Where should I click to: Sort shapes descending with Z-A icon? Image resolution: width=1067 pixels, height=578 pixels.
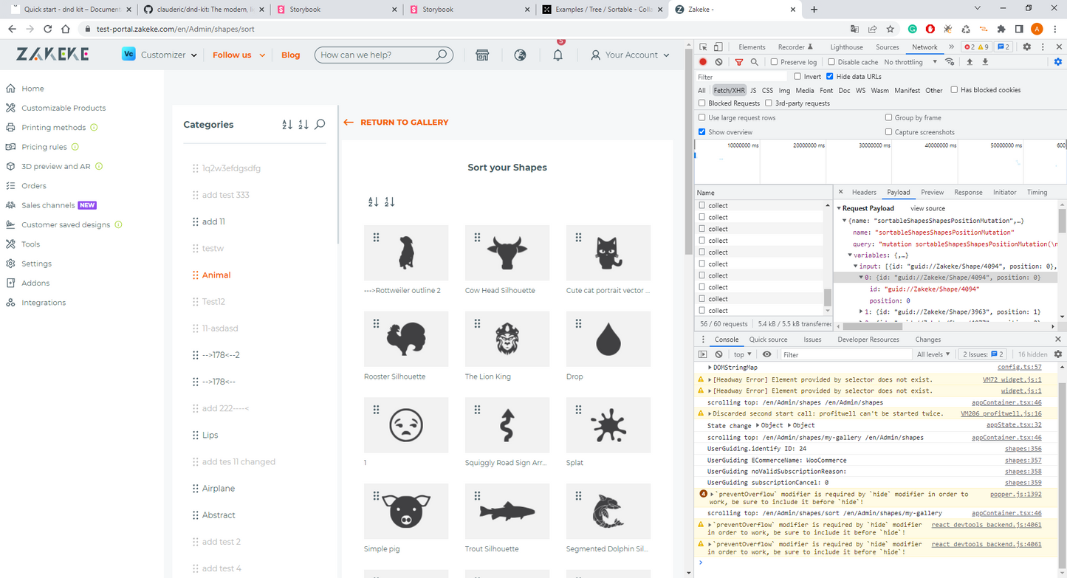point(390,202)
